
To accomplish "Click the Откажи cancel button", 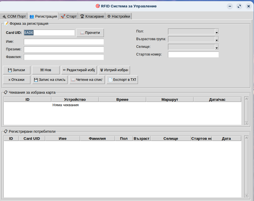I will coord(16,80).
